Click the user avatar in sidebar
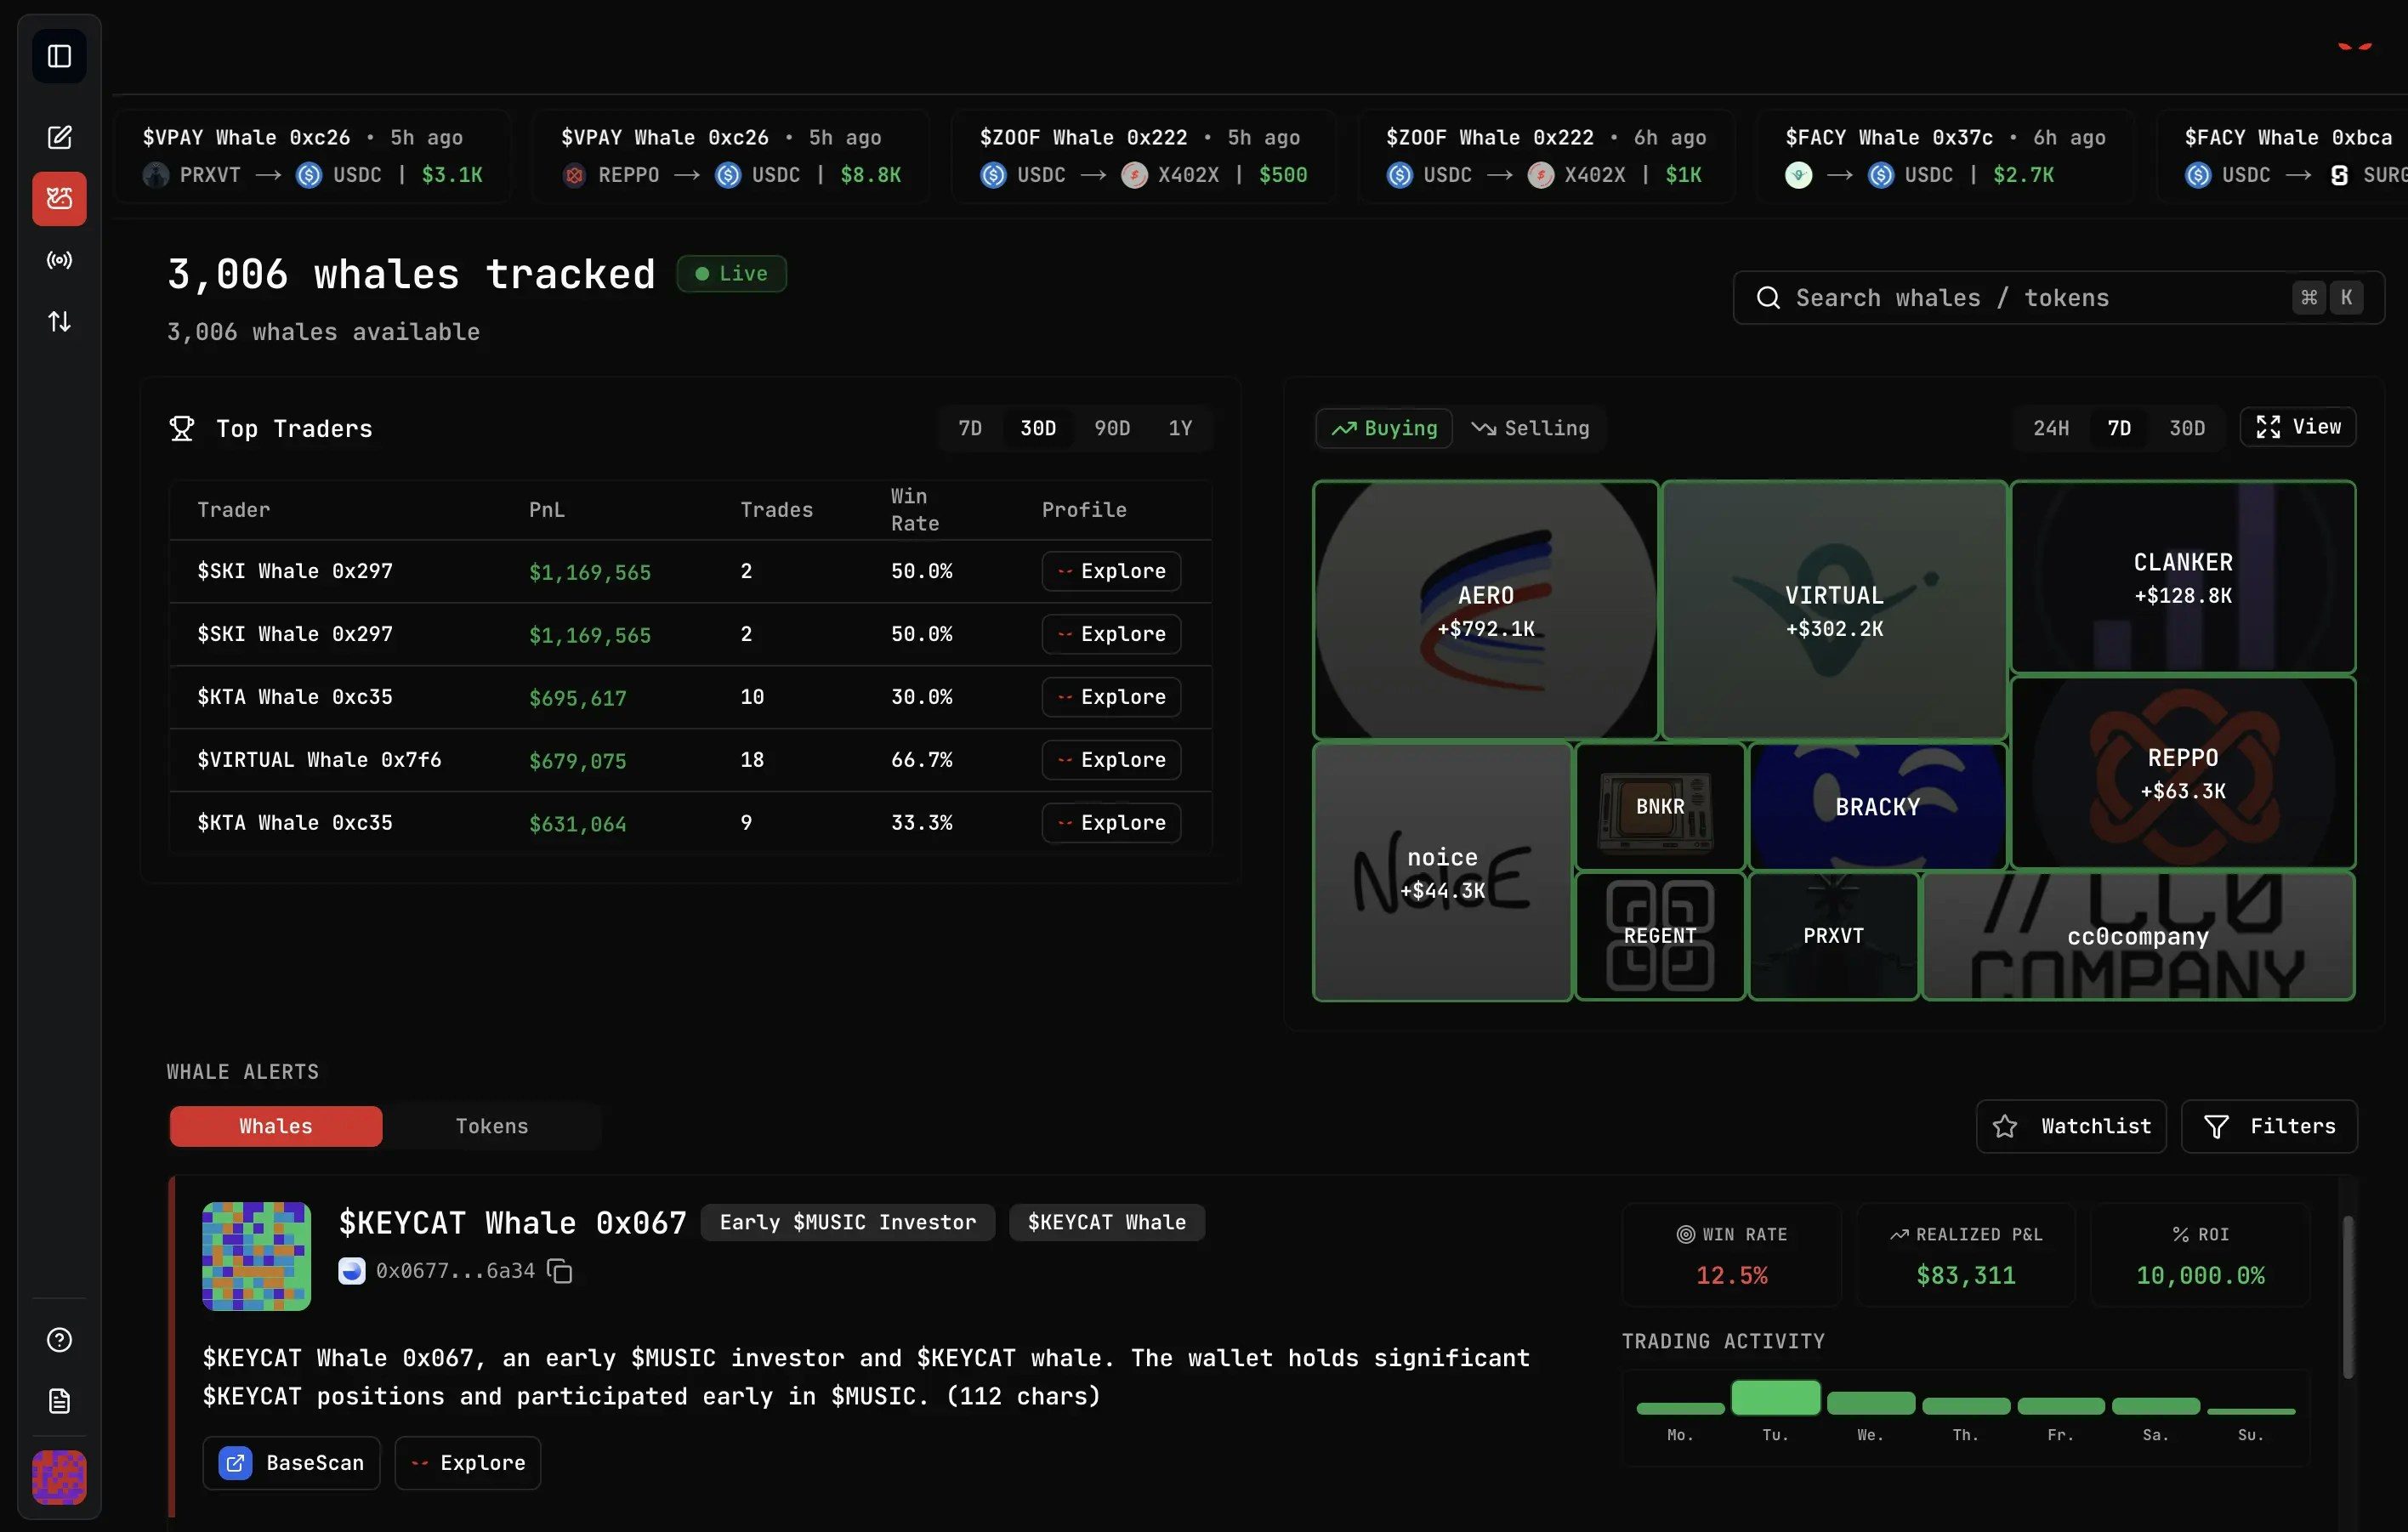Screen dimensions: 2408x1532 point(59,1477)
